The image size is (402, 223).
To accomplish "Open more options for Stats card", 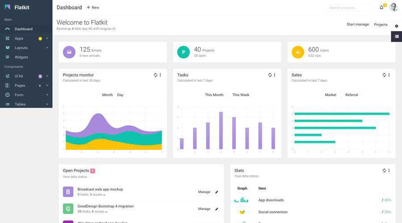I will (x=389, y=170).
